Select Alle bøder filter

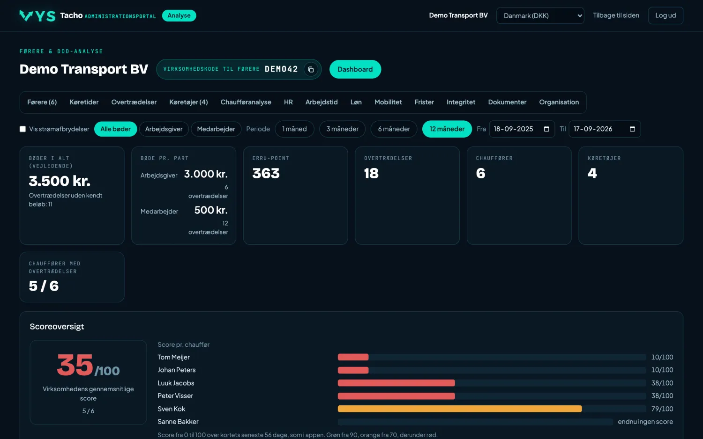pos(116,129)
